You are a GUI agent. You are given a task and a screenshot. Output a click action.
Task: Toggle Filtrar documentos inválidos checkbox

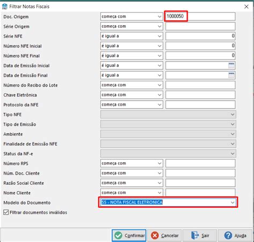click(x=6, y=213)
